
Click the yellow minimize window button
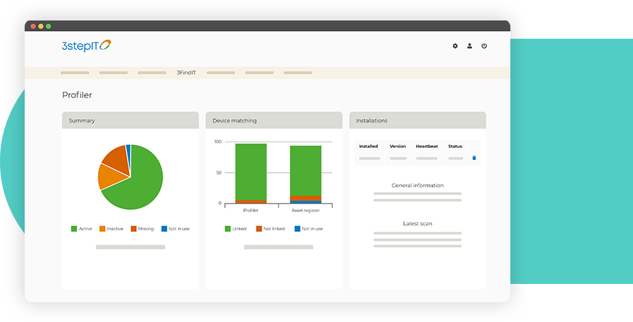tap(41, 26)
